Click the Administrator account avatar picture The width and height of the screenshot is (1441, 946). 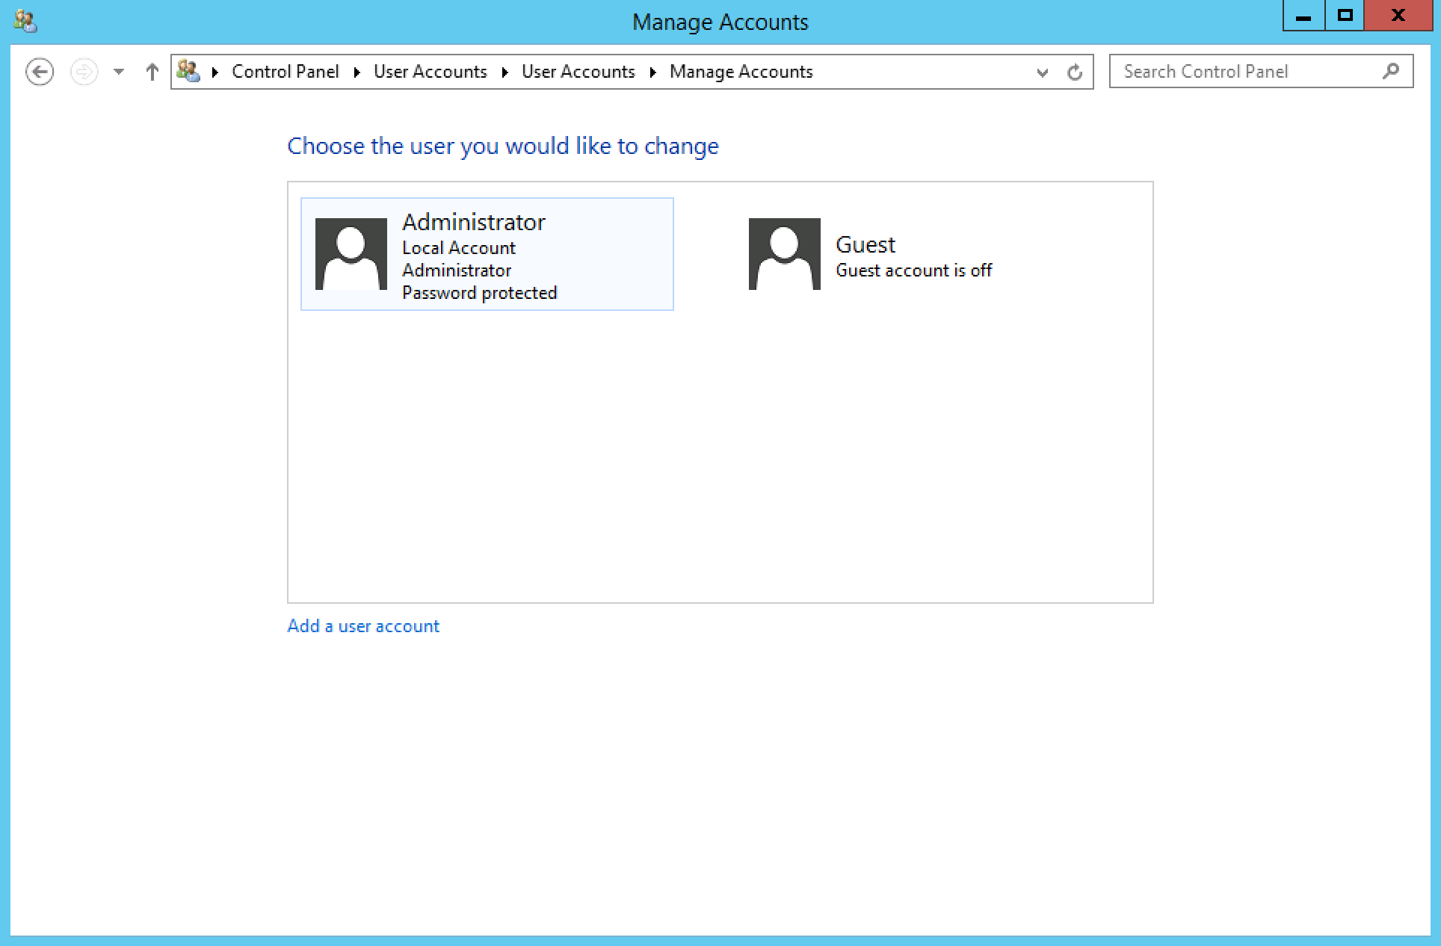click(x=351, y=254)
